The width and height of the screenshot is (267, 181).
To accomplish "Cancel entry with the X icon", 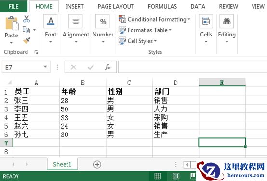I will (73, 67).
